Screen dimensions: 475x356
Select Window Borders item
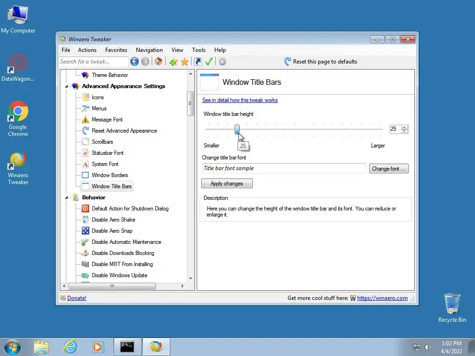tap(109, 175)
